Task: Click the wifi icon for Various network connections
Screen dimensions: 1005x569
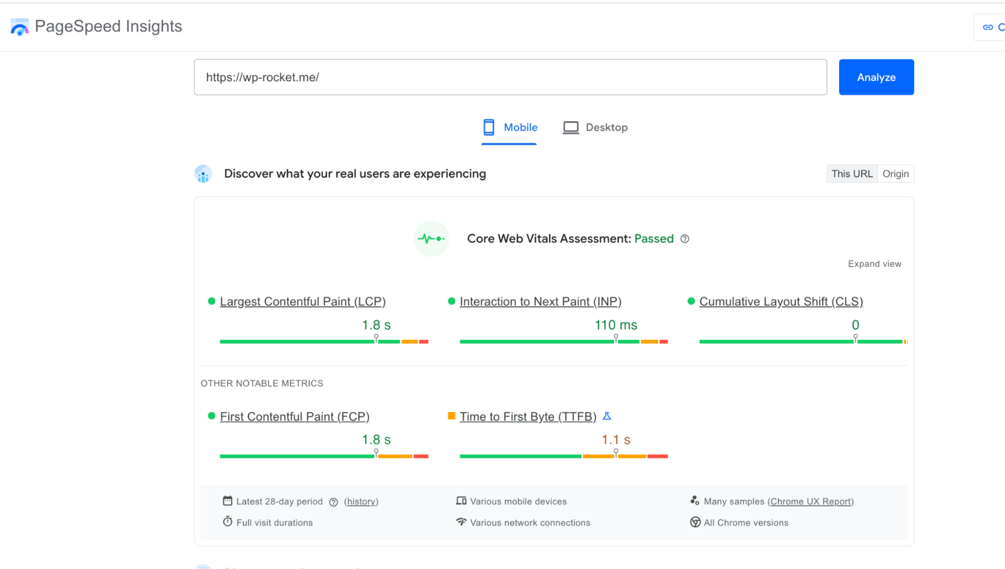Action: pyautogui.click(x=461, y=522)
